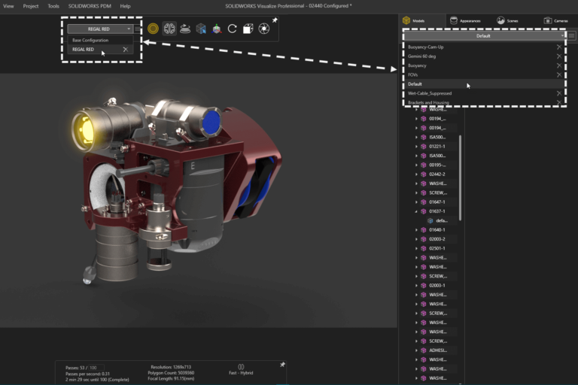
Task: Expand the 02003-2 tree node
Action: click(x=416, y=239)
